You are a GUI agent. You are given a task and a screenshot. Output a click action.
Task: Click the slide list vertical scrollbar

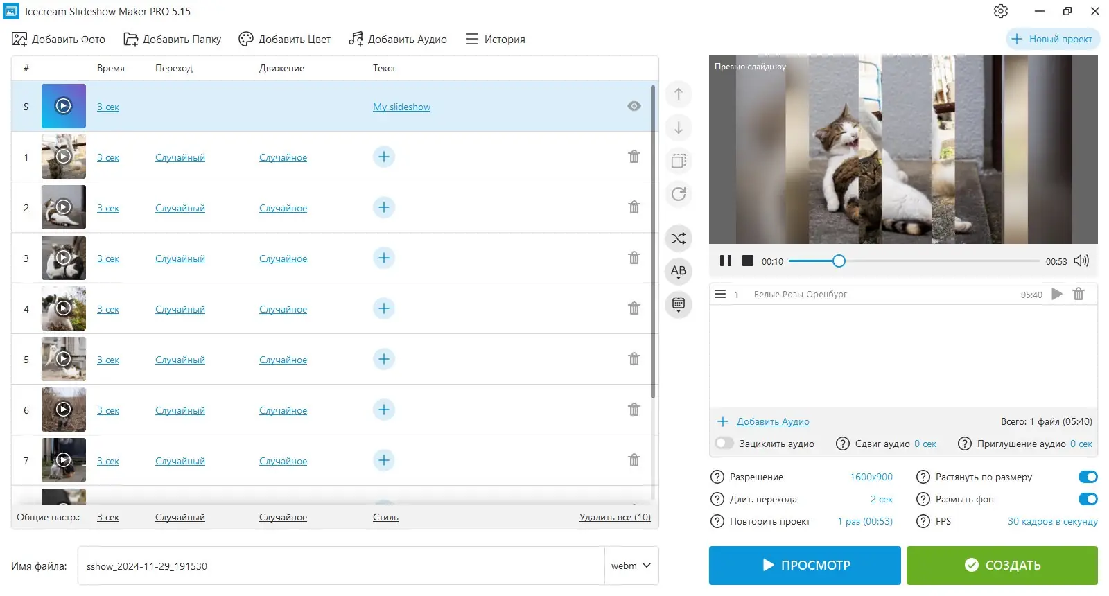point(653,242)
